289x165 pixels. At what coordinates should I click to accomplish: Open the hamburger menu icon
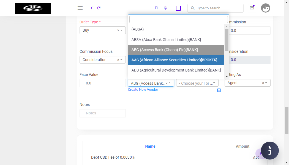coord(80,8)
